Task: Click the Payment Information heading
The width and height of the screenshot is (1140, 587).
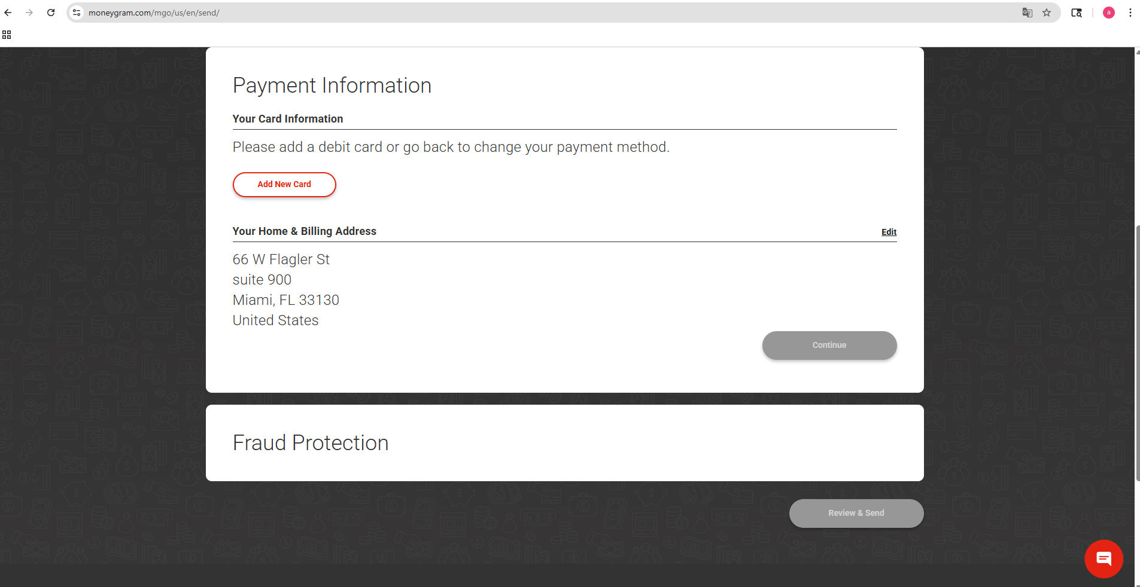Action: (332, 85)
